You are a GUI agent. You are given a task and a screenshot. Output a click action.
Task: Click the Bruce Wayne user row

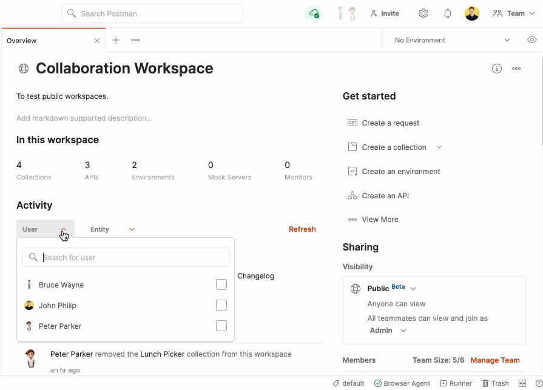coord(126,285)
